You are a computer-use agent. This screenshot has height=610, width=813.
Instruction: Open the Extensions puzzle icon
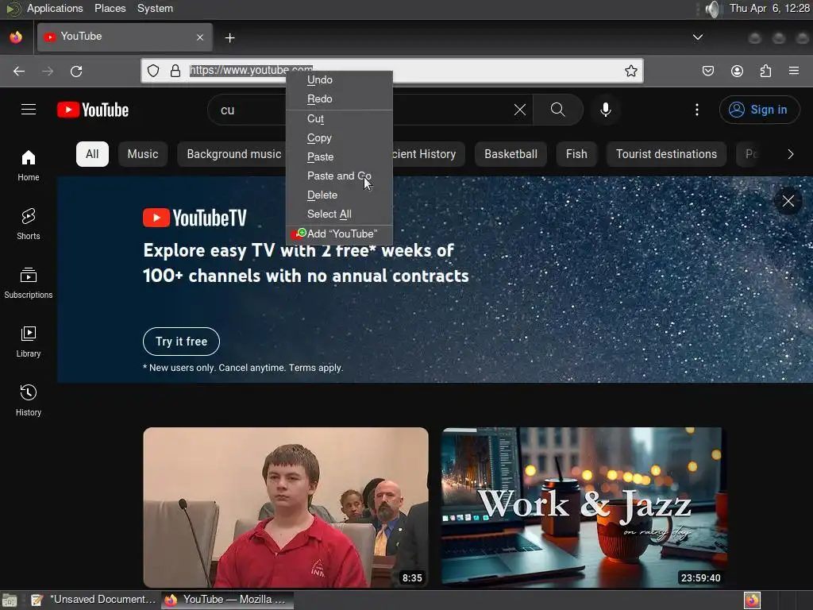[765, 71]
